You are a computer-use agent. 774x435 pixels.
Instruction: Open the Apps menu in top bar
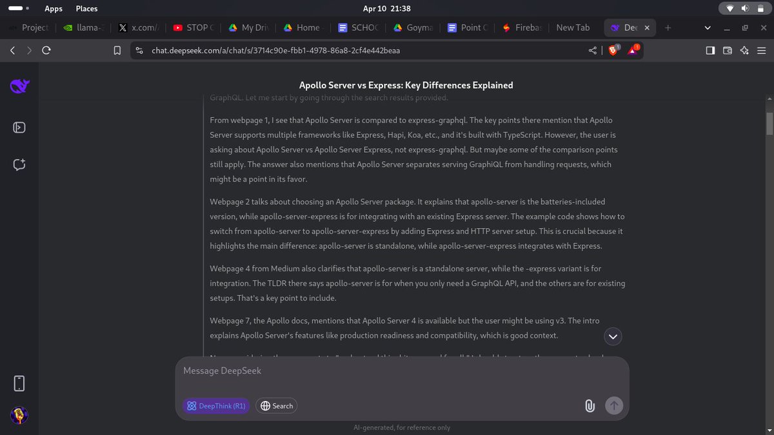(54, 8)
